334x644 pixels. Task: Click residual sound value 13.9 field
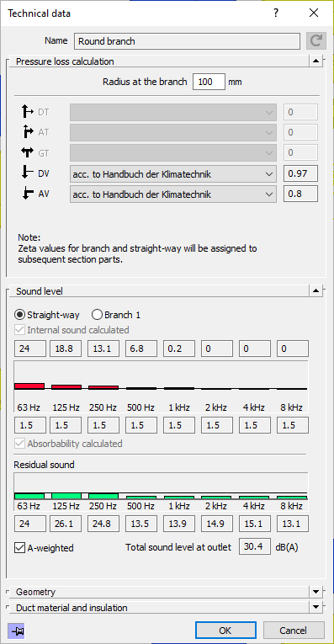[x=179, y=524]
